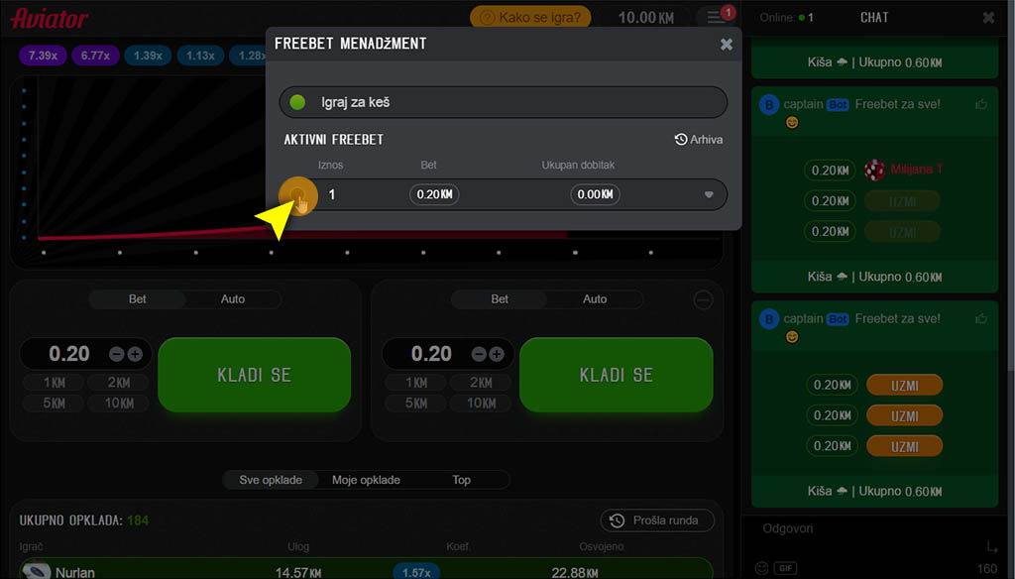Click the plus icon on left bet amount
The width and height of the screenshot is (1015, 579).
coord(135,354)
